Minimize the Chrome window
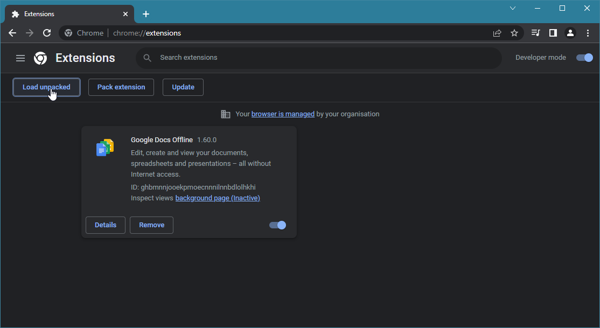This screenshot has width=600, height=328. [538, 8]
